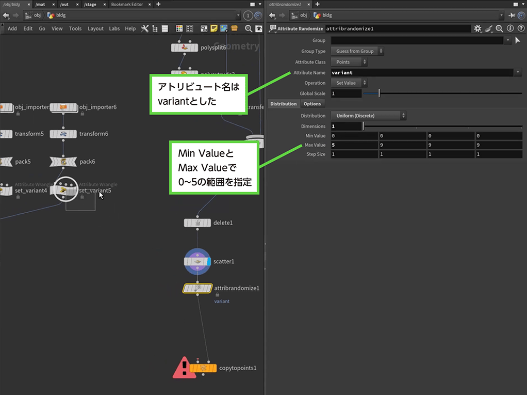
Task: Click the Group selection arrow icon
Action: [x=518, y=40]
